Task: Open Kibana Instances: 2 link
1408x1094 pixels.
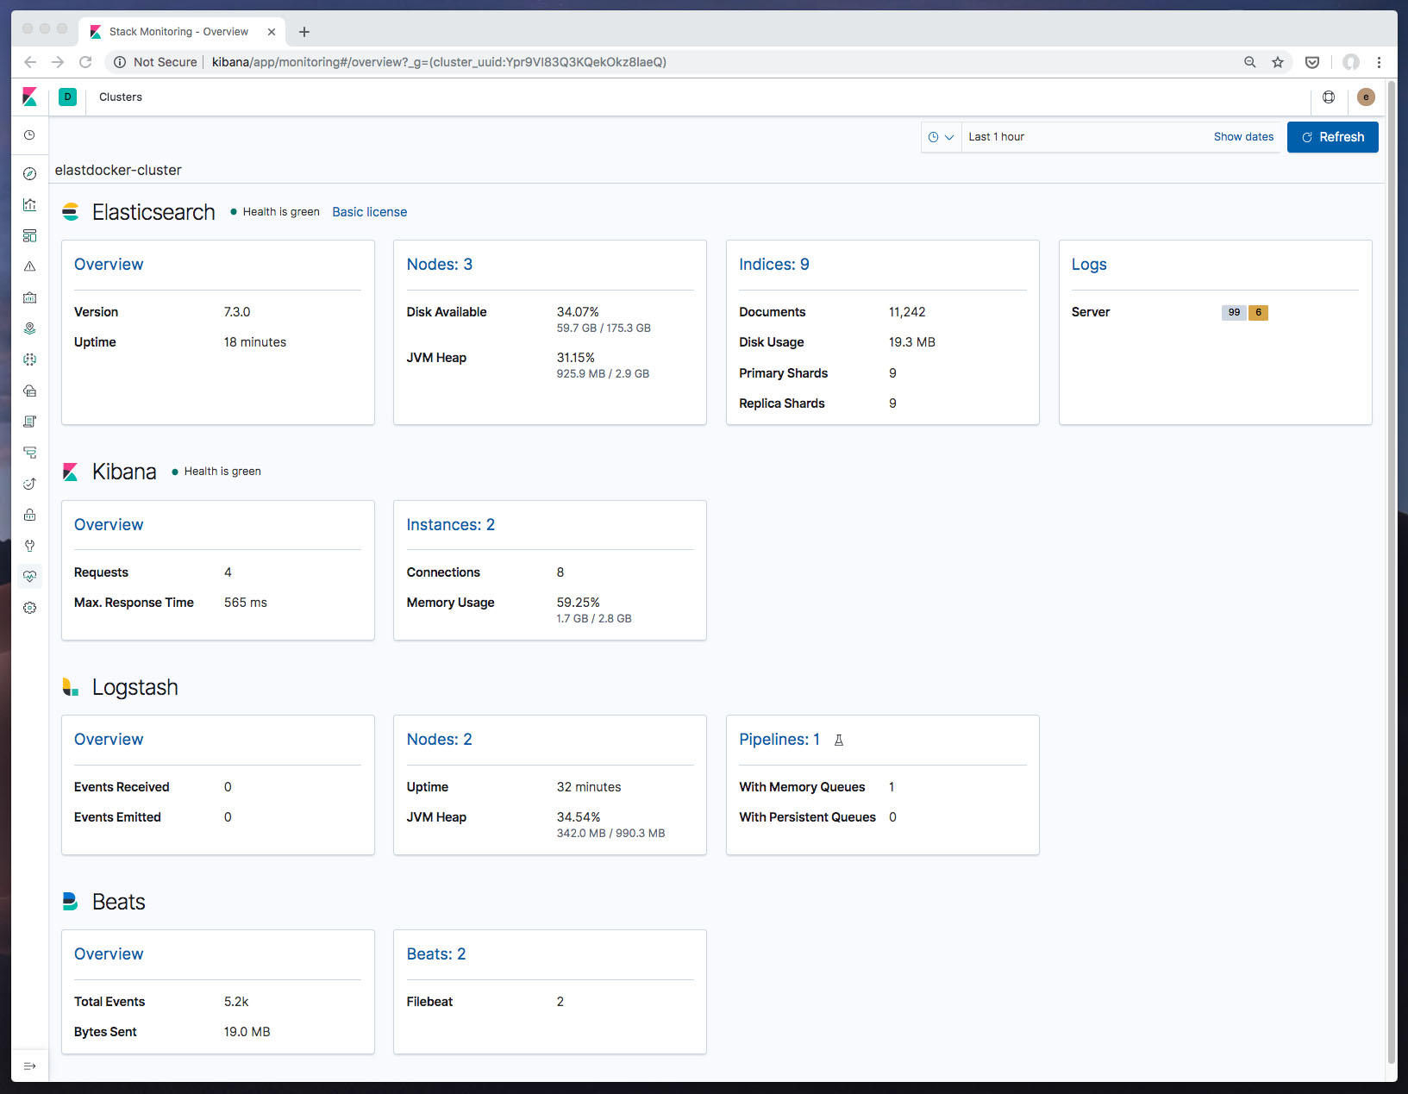Action: [x=451, y=525]
